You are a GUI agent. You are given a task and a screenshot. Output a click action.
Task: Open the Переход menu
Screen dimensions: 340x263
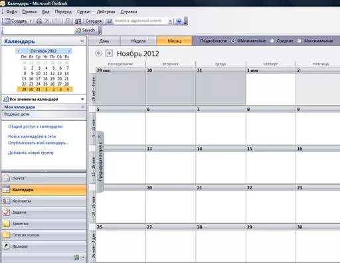click(63, 12)
